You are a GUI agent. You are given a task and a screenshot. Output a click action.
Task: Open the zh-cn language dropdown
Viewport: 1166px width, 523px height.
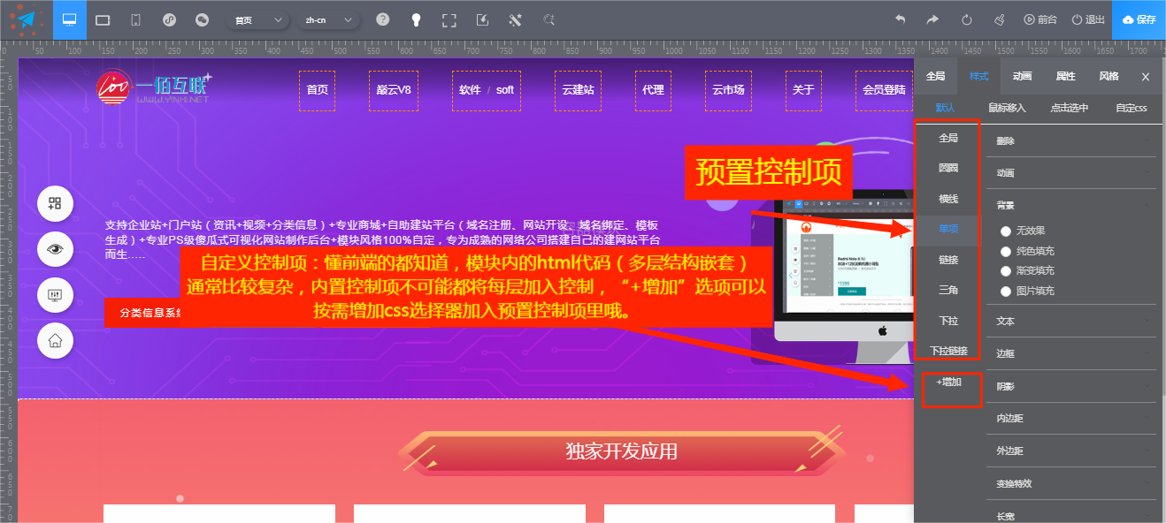(327, 19)
